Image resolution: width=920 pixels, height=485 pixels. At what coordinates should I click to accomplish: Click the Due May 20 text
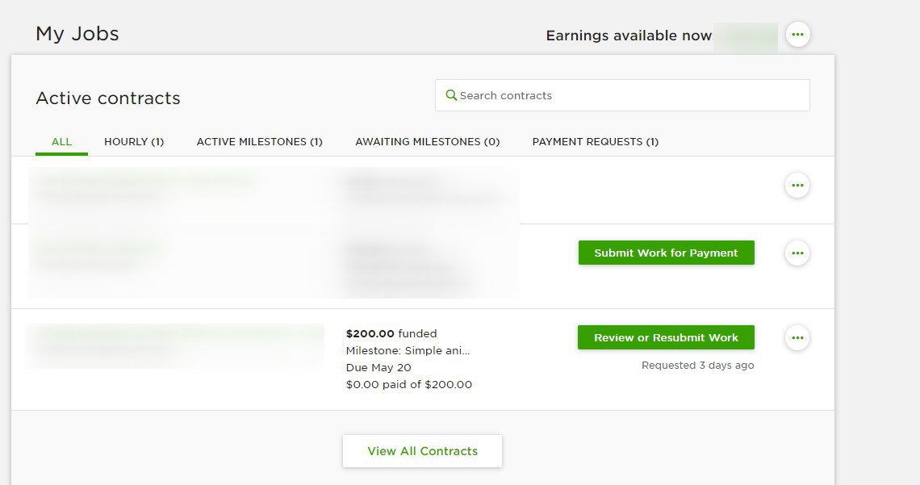tap(378, 368)
